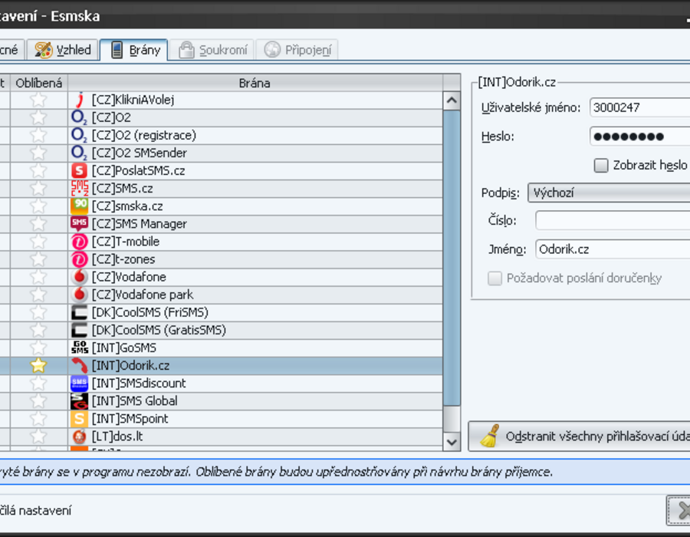Click the Uživatelské jméno field
Image resolution: width=690 pixels, height=537 pixels.
pos(640,107)
